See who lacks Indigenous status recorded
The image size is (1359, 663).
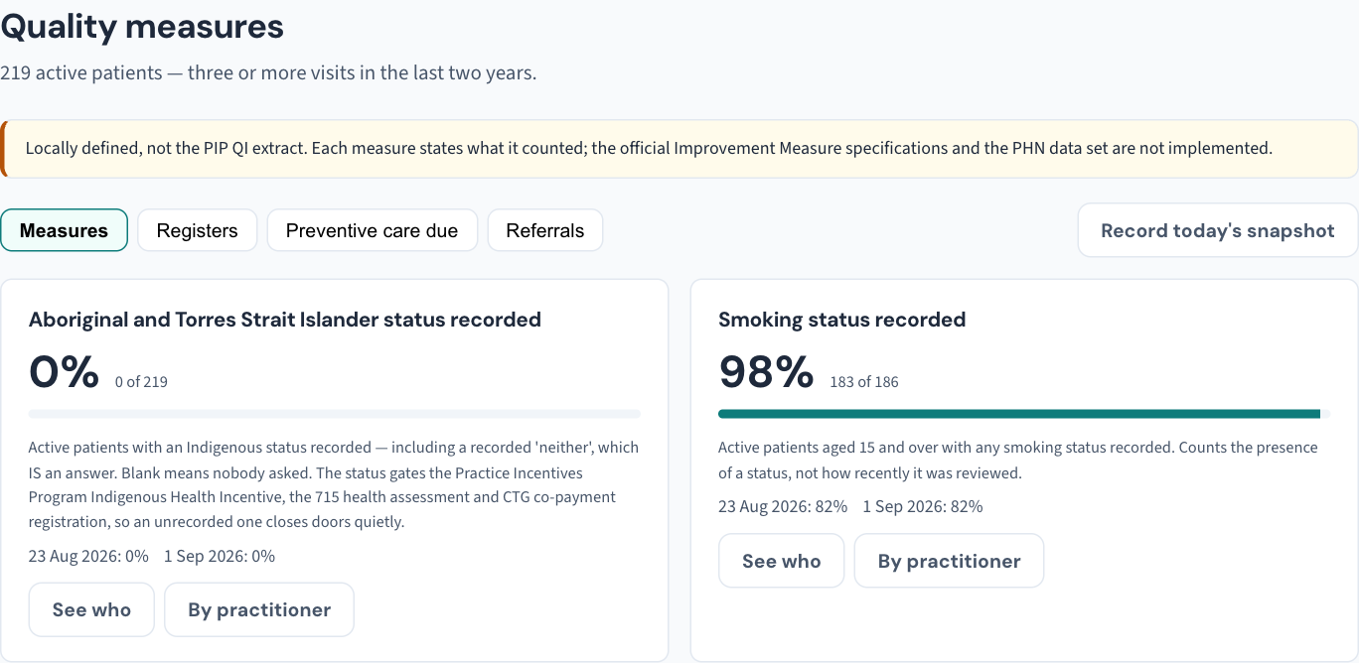[x=91, y=609]
